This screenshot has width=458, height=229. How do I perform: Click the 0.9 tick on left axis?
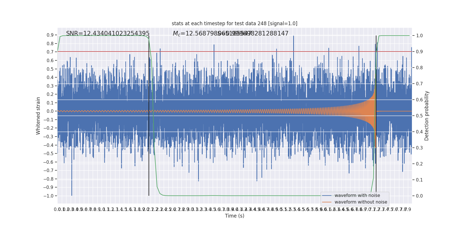coord(50,35)
